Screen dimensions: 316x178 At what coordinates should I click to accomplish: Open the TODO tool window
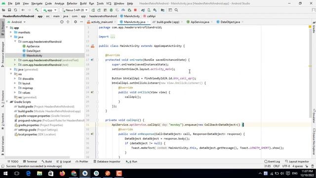tap(13, 162)
